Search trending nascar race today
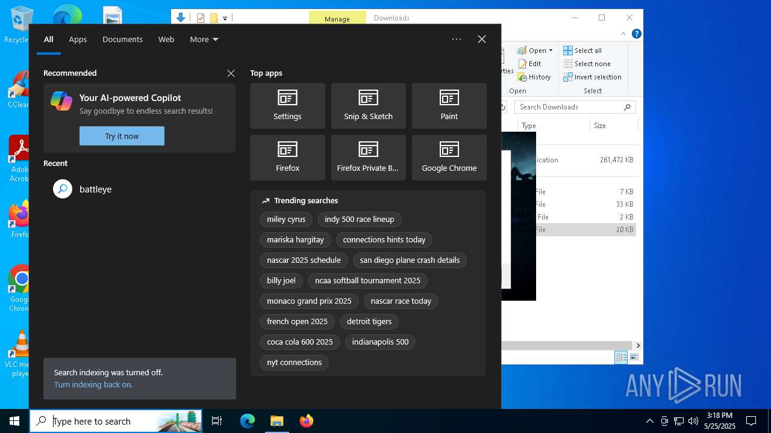Image resolution: width=771 pixels, height=433 pixels. [401, 301]
